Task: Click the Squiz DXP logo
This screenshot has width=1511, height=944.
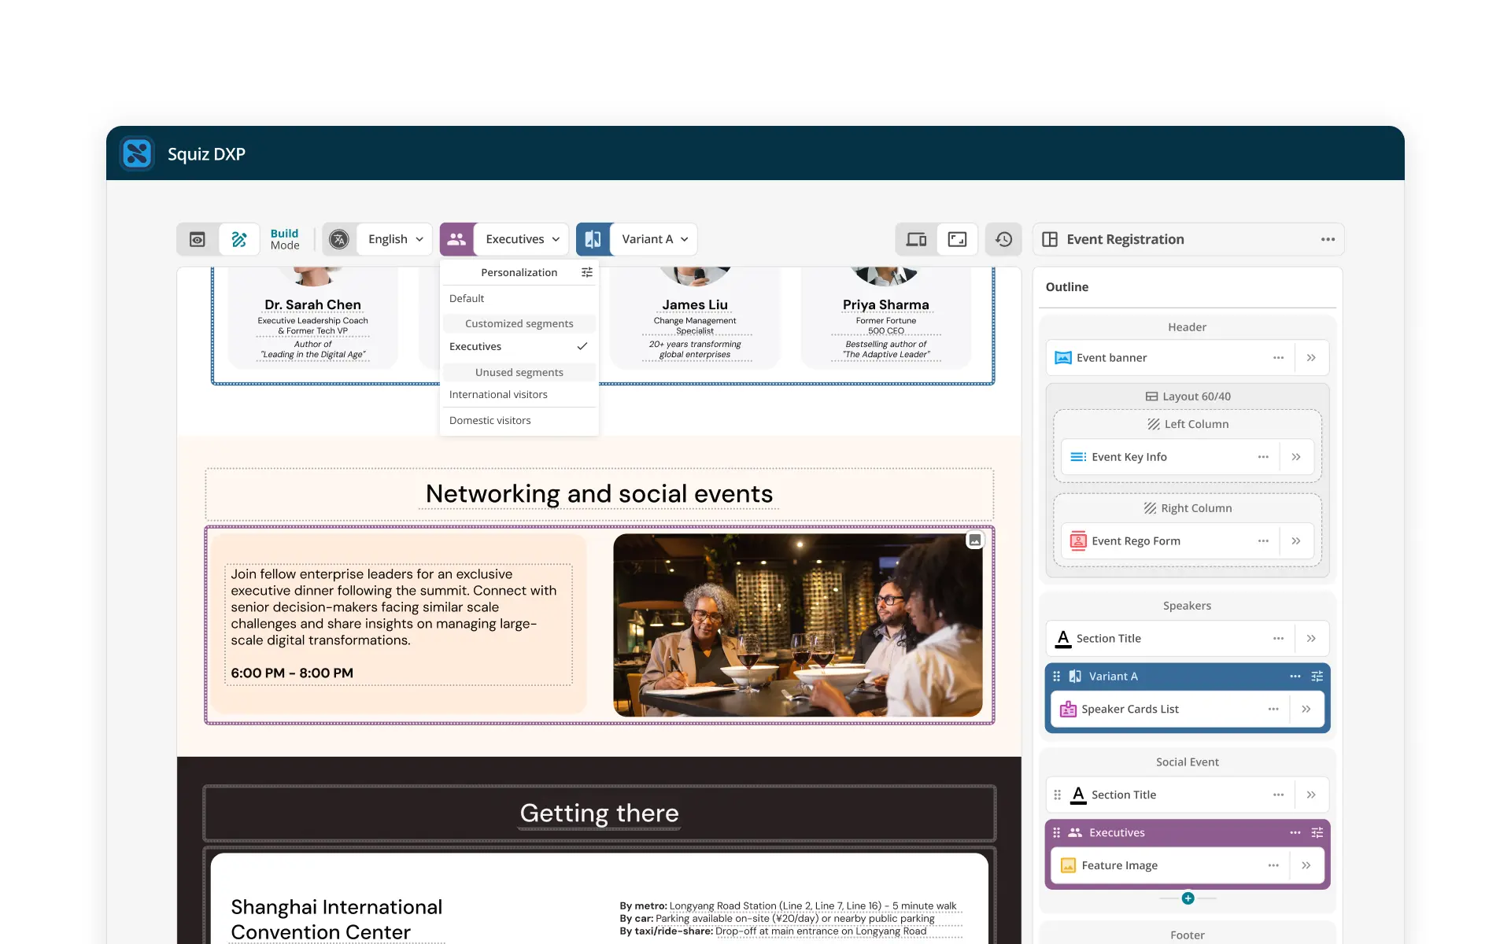Action: pyautogui.click(x=137, y=153)
